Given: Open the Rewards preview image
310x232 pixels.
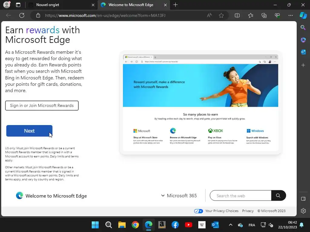Looking at the screenshot, I should point(200,103).
